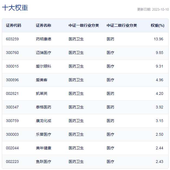Viewport: 170px width, 170px height.
Task: Click the 13.96 weight value
Action: tap(158, 39)
